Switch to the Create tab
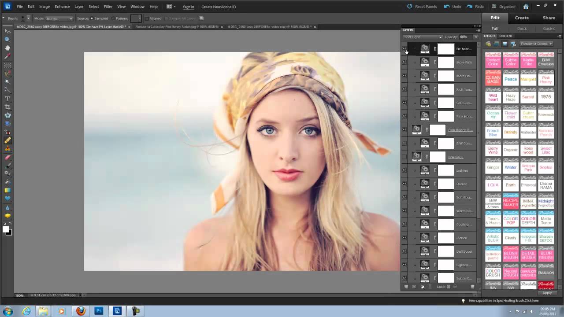 pyautogui.click(x=522, y=18)
